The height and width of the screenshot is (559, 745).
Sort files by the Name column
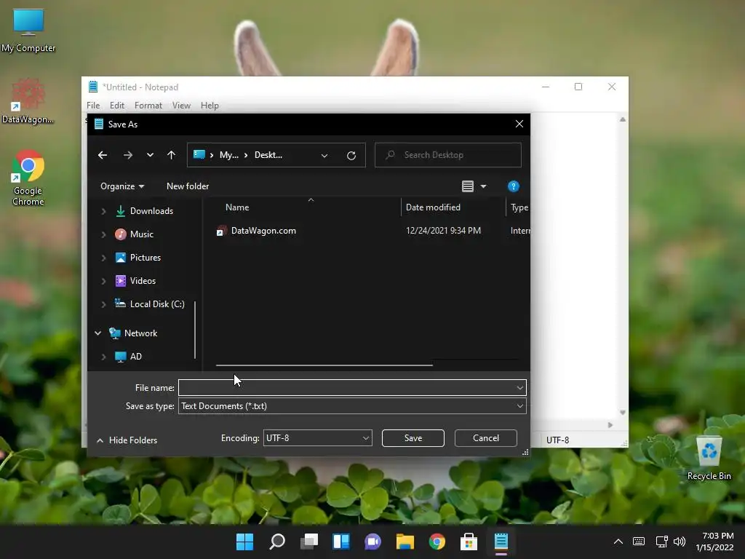click(x=237, y=207)
